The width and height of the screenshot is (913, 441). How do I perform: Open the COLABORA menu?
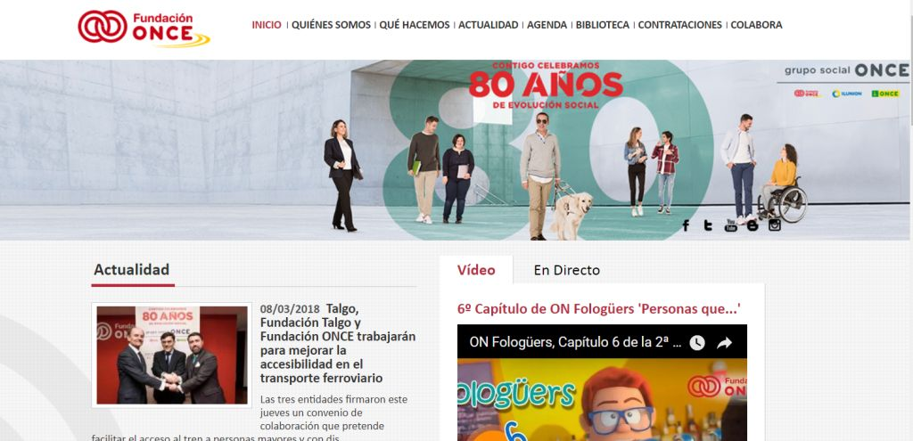(756, 25)
